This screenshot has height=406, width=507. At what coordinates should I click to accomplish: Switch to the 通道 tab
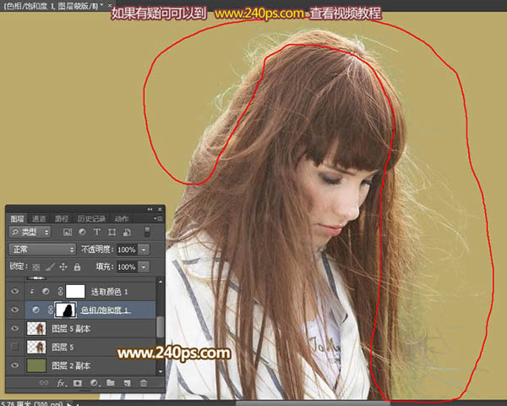(39, 218)
